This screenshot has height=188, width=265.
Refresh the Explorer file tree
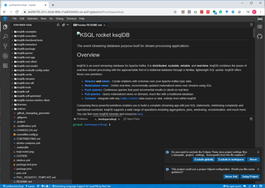pos(58,25)
